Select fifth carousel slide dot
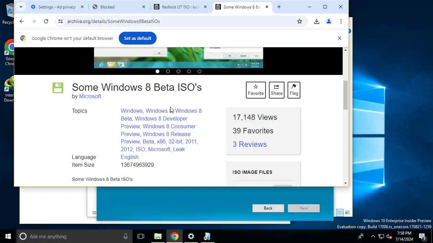Viewport: 433px width, 243px height. (x=199, y=71)
